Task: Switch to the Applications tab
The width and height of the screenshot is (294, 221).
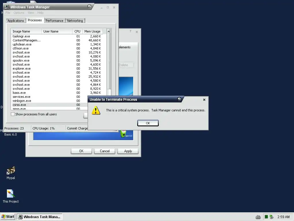Action: [x=16, y=21]
